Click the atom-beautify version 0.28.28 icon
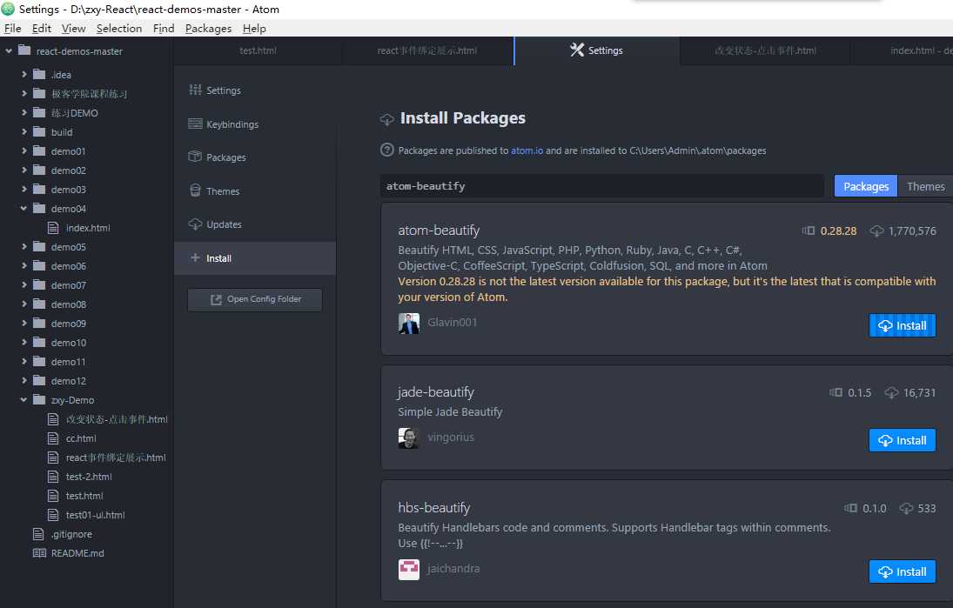This screenshot has height=608, width=953. click(808, 231)
